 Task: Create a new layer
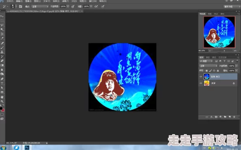[x=230, y=117]
